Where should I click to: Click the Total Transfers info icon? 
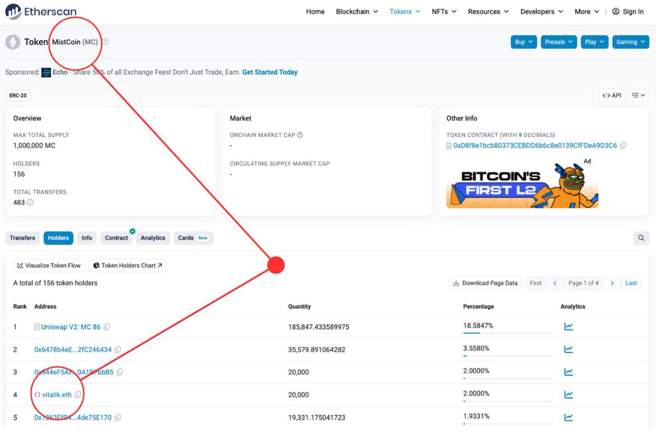point(30,203)
